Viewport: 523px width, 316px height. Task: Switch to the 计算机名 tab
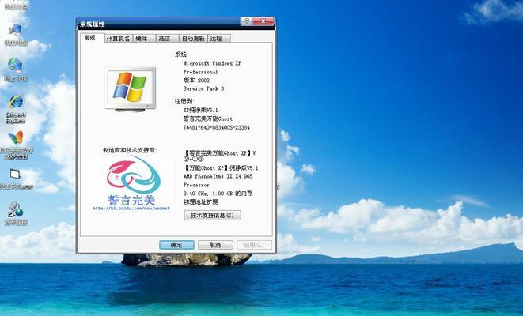(118, 38)
